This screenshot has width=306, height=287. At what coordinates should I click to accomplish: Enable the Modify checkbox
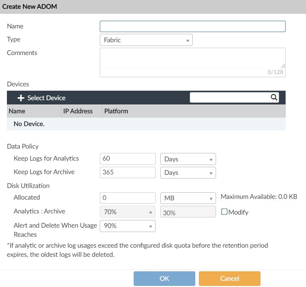point(224,212)
